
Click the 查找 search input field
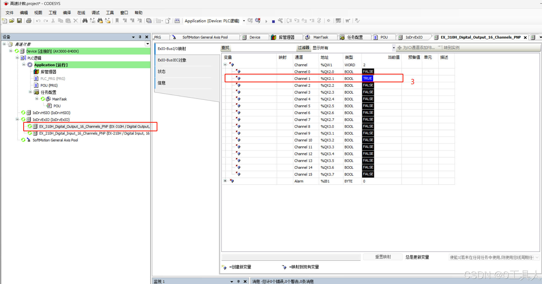(x=263, y=48)
